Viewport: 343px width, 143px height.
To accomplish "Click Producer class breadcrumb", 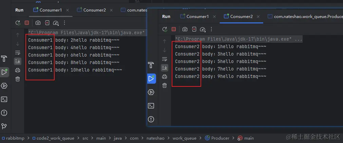I will click(x=217, y=138).
